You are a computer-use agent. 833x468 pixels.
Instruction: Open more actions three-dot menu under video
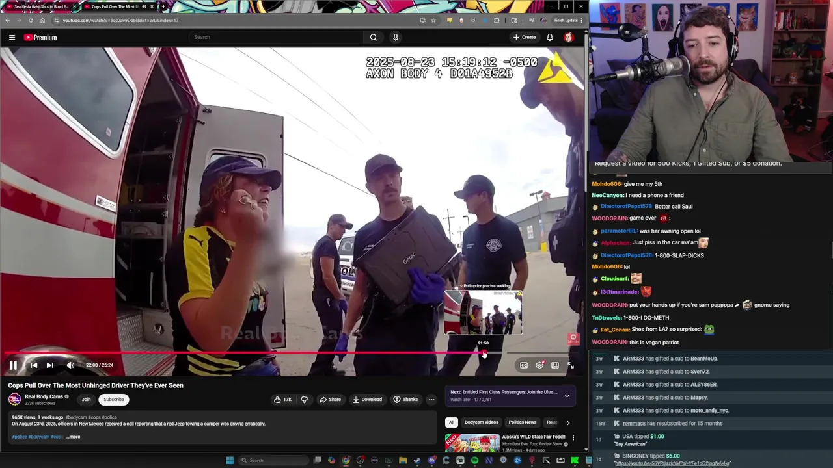pos(431,400)
